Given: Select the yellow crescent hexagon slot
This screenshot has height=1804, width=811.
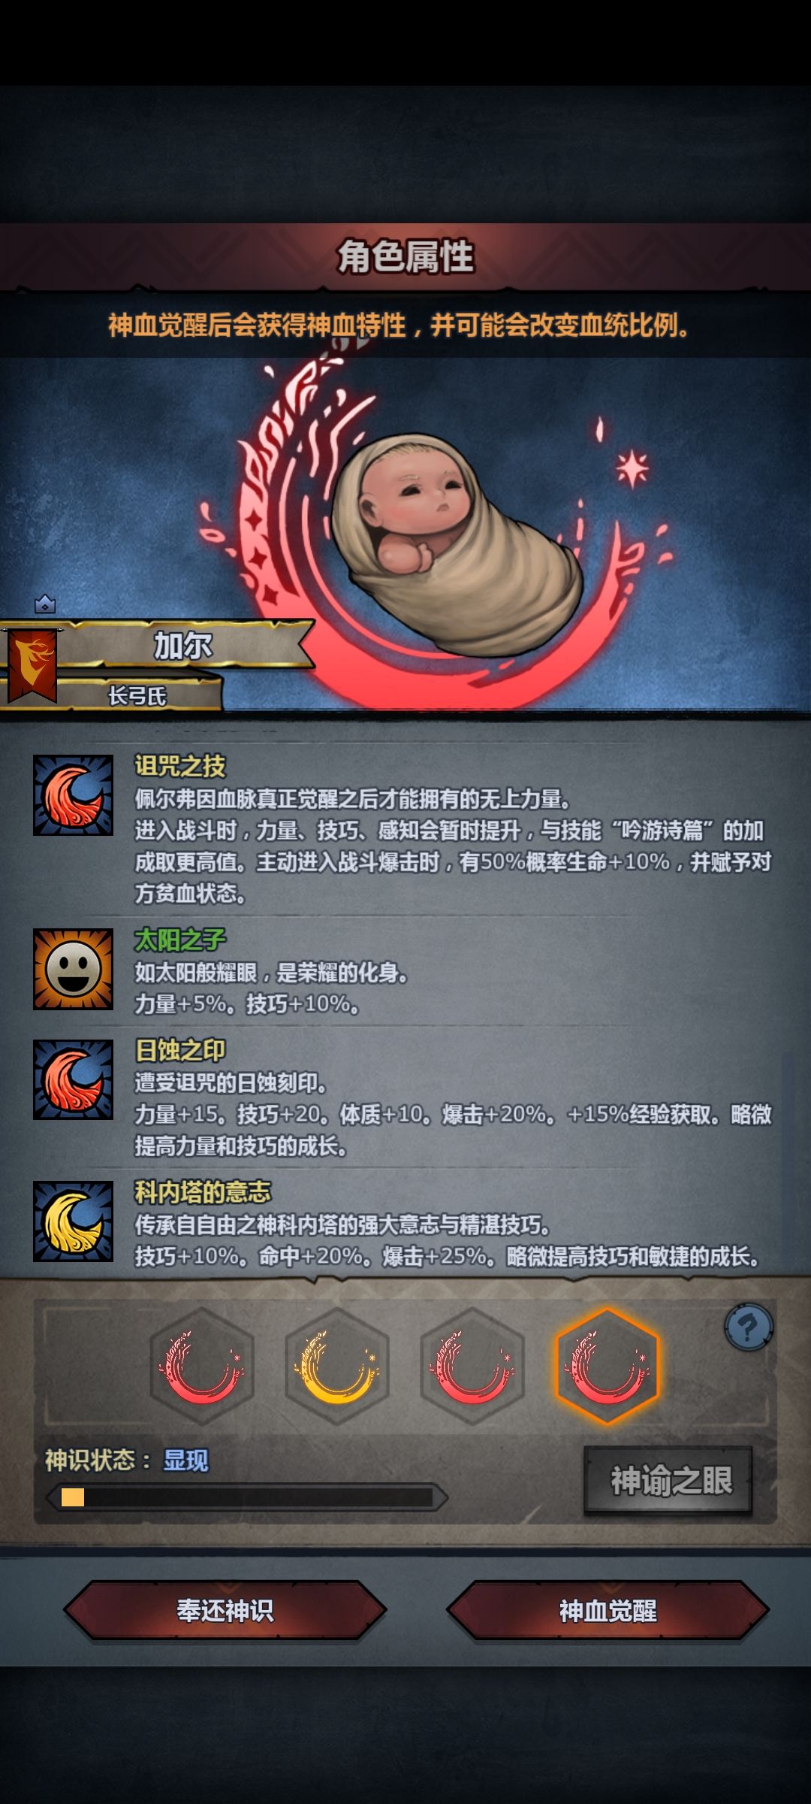Looking at the screenshot, I should [x=336, y=1367].
